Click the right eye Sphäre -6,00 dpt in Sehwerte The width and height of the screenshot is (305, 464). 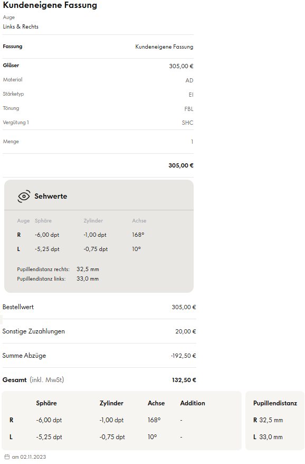(47, 235)
